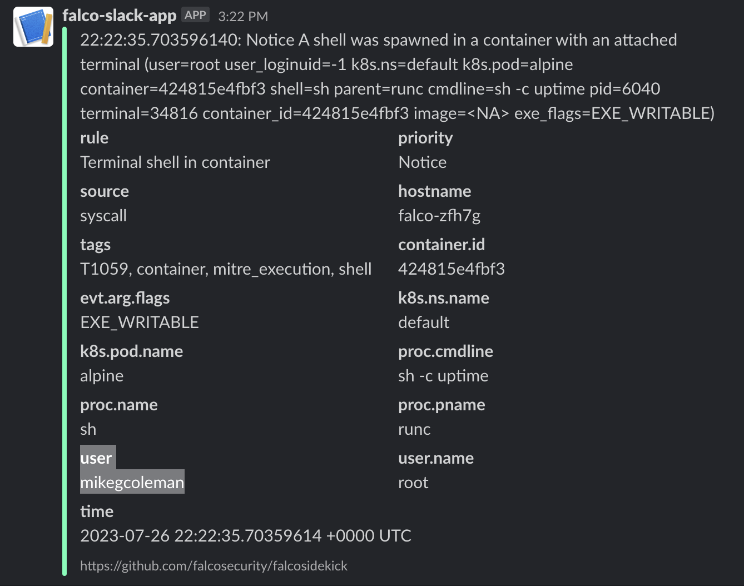This screenshot has width=744, height=586.
Task: Click the proc.pname value runc
Action: (x=414, y=429)
